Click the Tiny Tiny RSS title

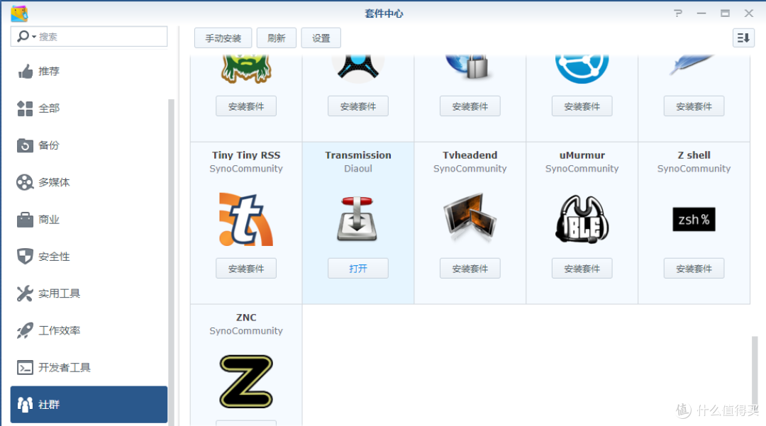246,155
